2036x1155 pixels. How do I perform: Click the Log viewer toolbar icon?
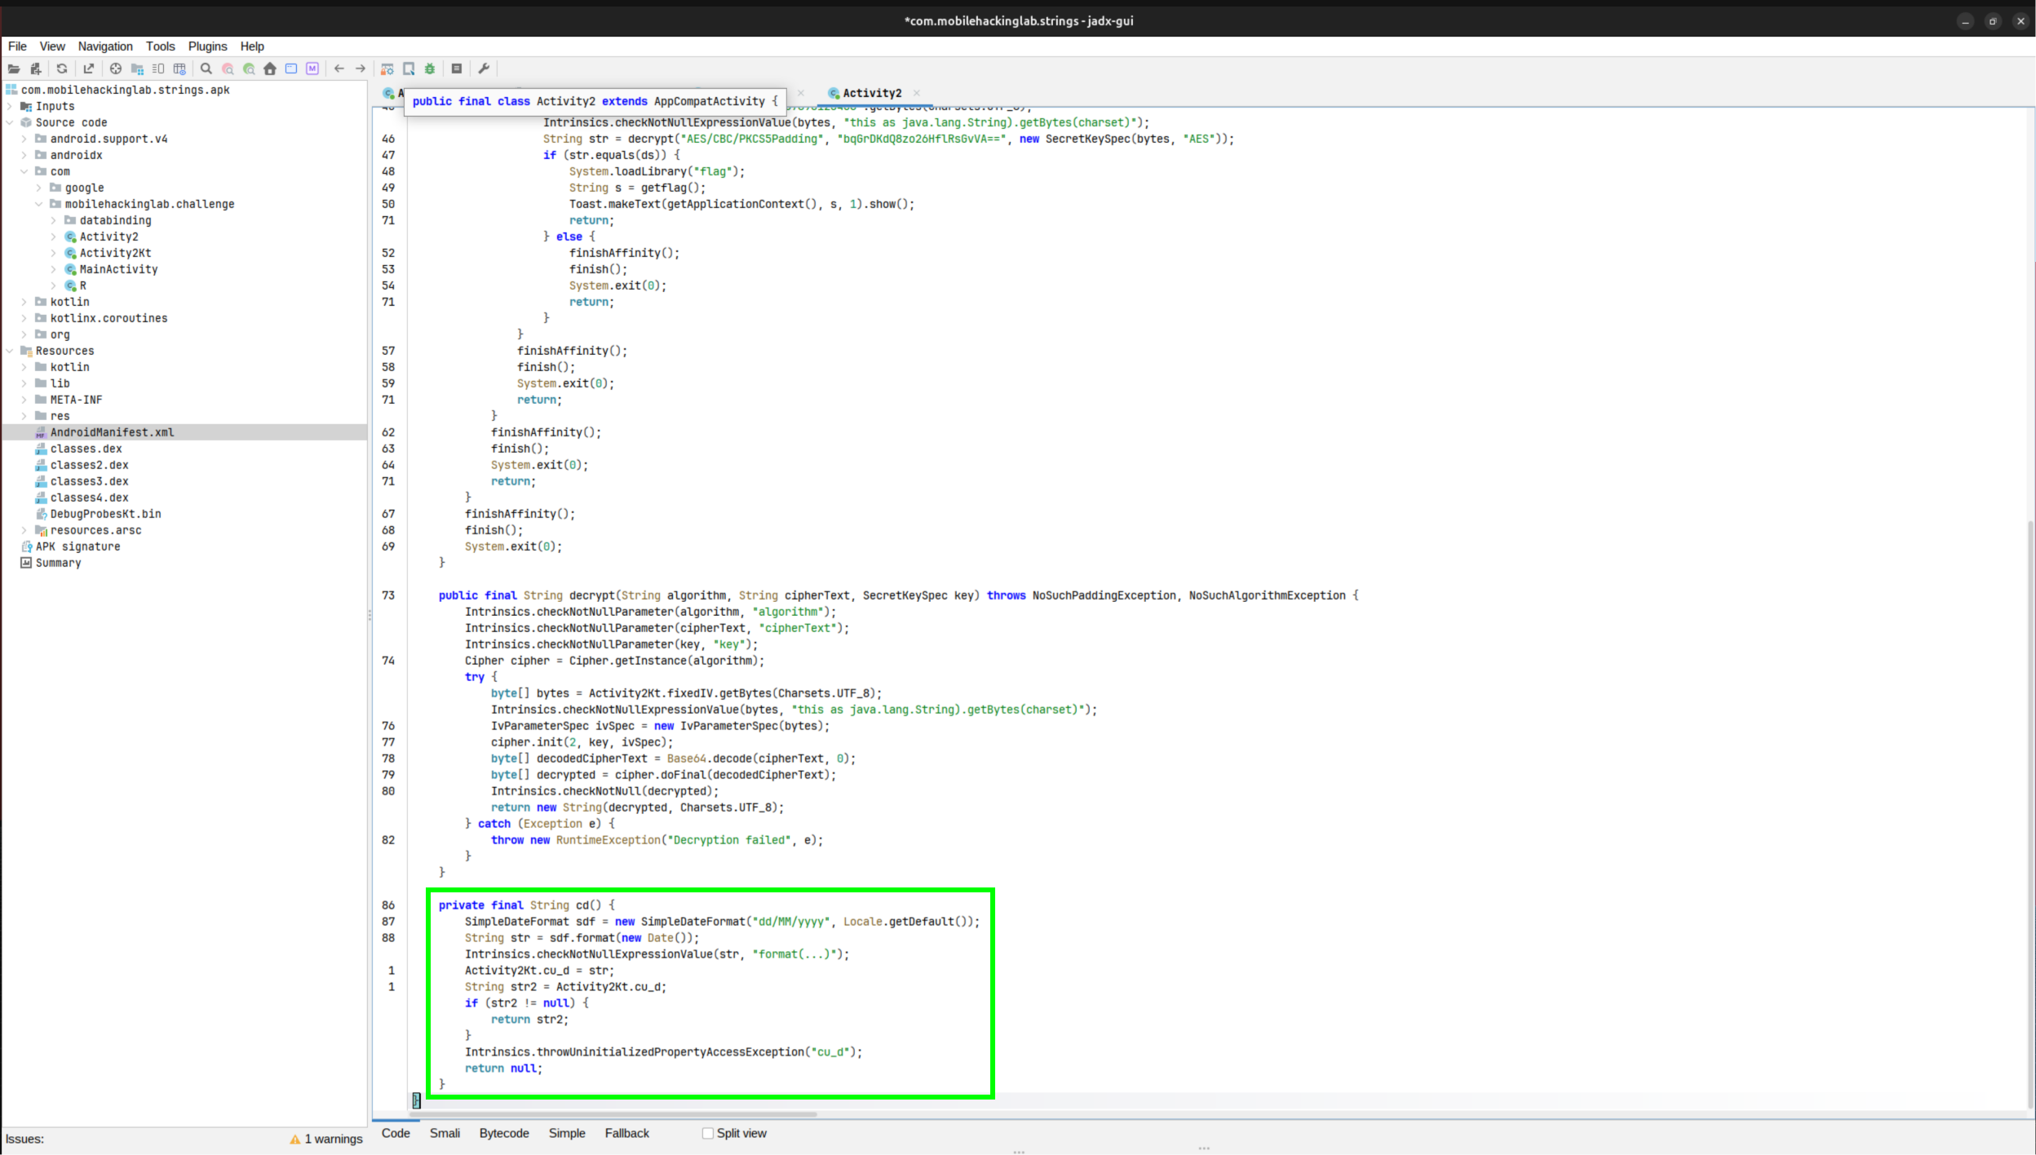tap(457, 69)
